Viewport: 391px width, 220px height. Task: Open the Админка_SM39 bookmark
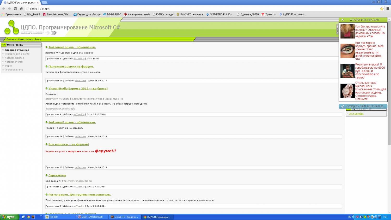[248, 14]
